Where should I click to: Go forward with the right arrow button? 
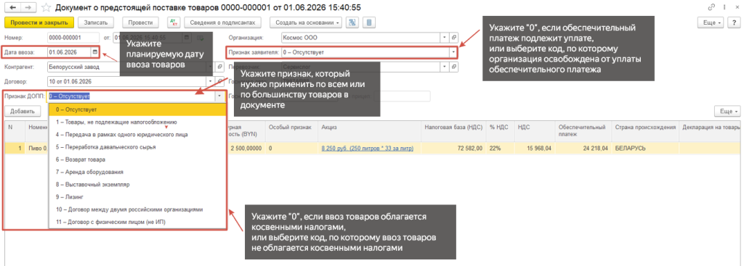click(28, 7)
